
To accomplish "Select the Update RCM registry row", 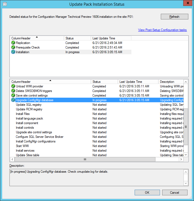I will pyautogui.click(x=97, y=109).
